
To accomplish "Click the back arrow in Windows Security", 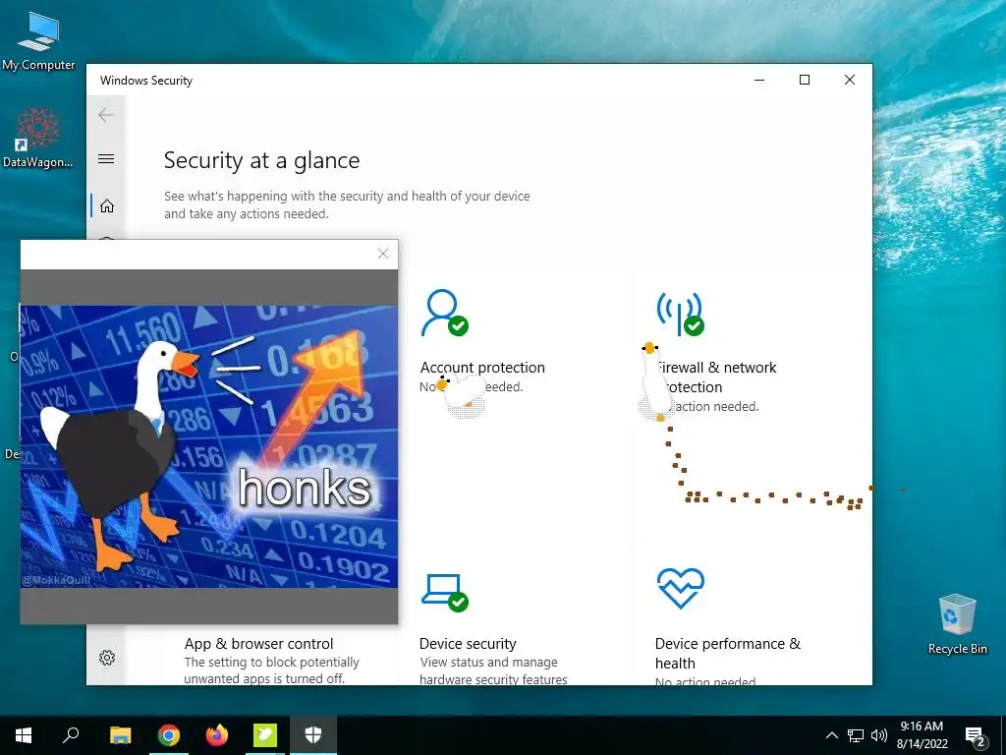I will click(106, 115).
